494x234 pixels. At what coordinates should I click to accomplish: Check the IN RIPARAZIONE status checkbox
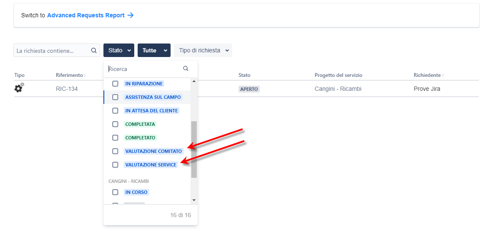pos(115,84)
